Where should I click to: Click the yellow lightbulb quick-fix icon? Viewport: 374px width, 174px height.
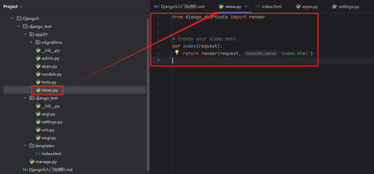click(x=177, y=52)
